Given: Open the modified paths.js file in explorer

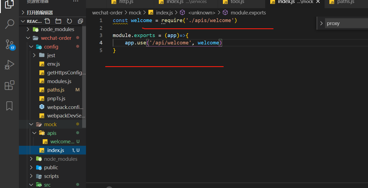Looking at the screenshot, I should click(52, 90).
